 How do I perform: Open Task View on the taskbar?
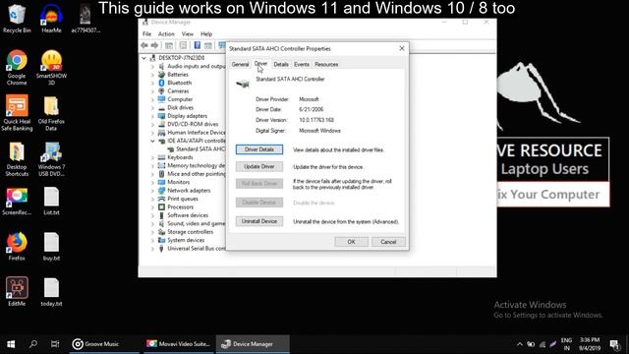pyautogui.click(x=55, y=344)
